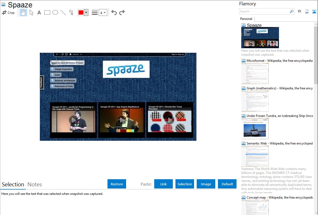The height and width of the screenshot is (215, 318).
Task: Click the blue collapse-to-top arrow icon
Action: [314, 11]
